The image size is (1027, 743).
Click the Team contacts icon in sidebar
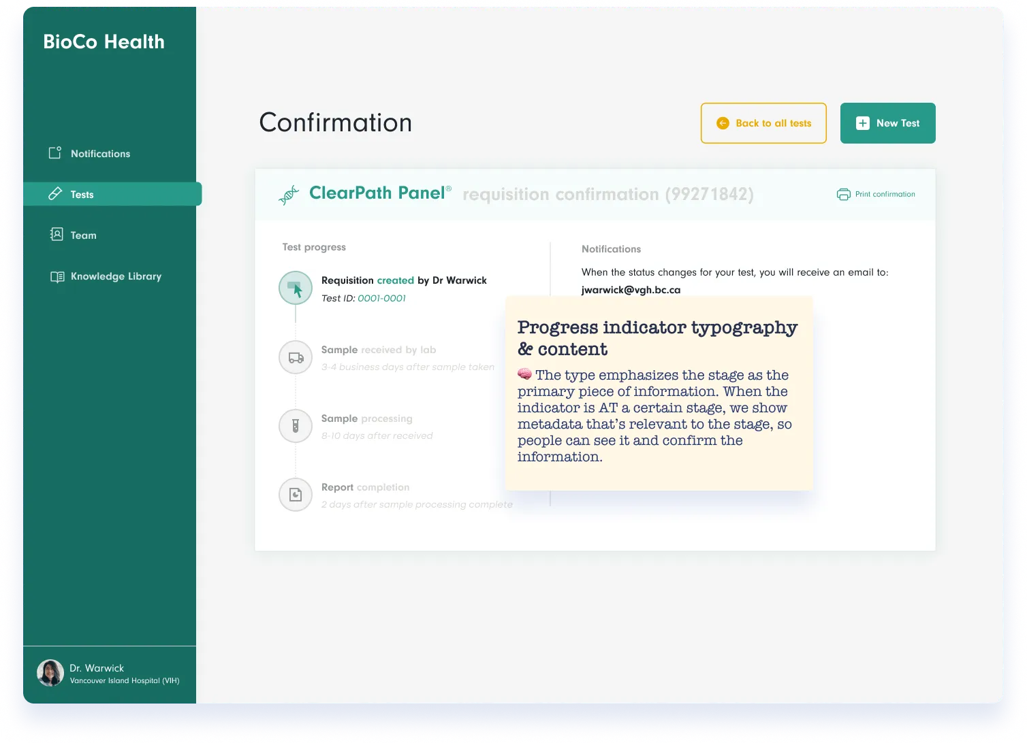57,235
